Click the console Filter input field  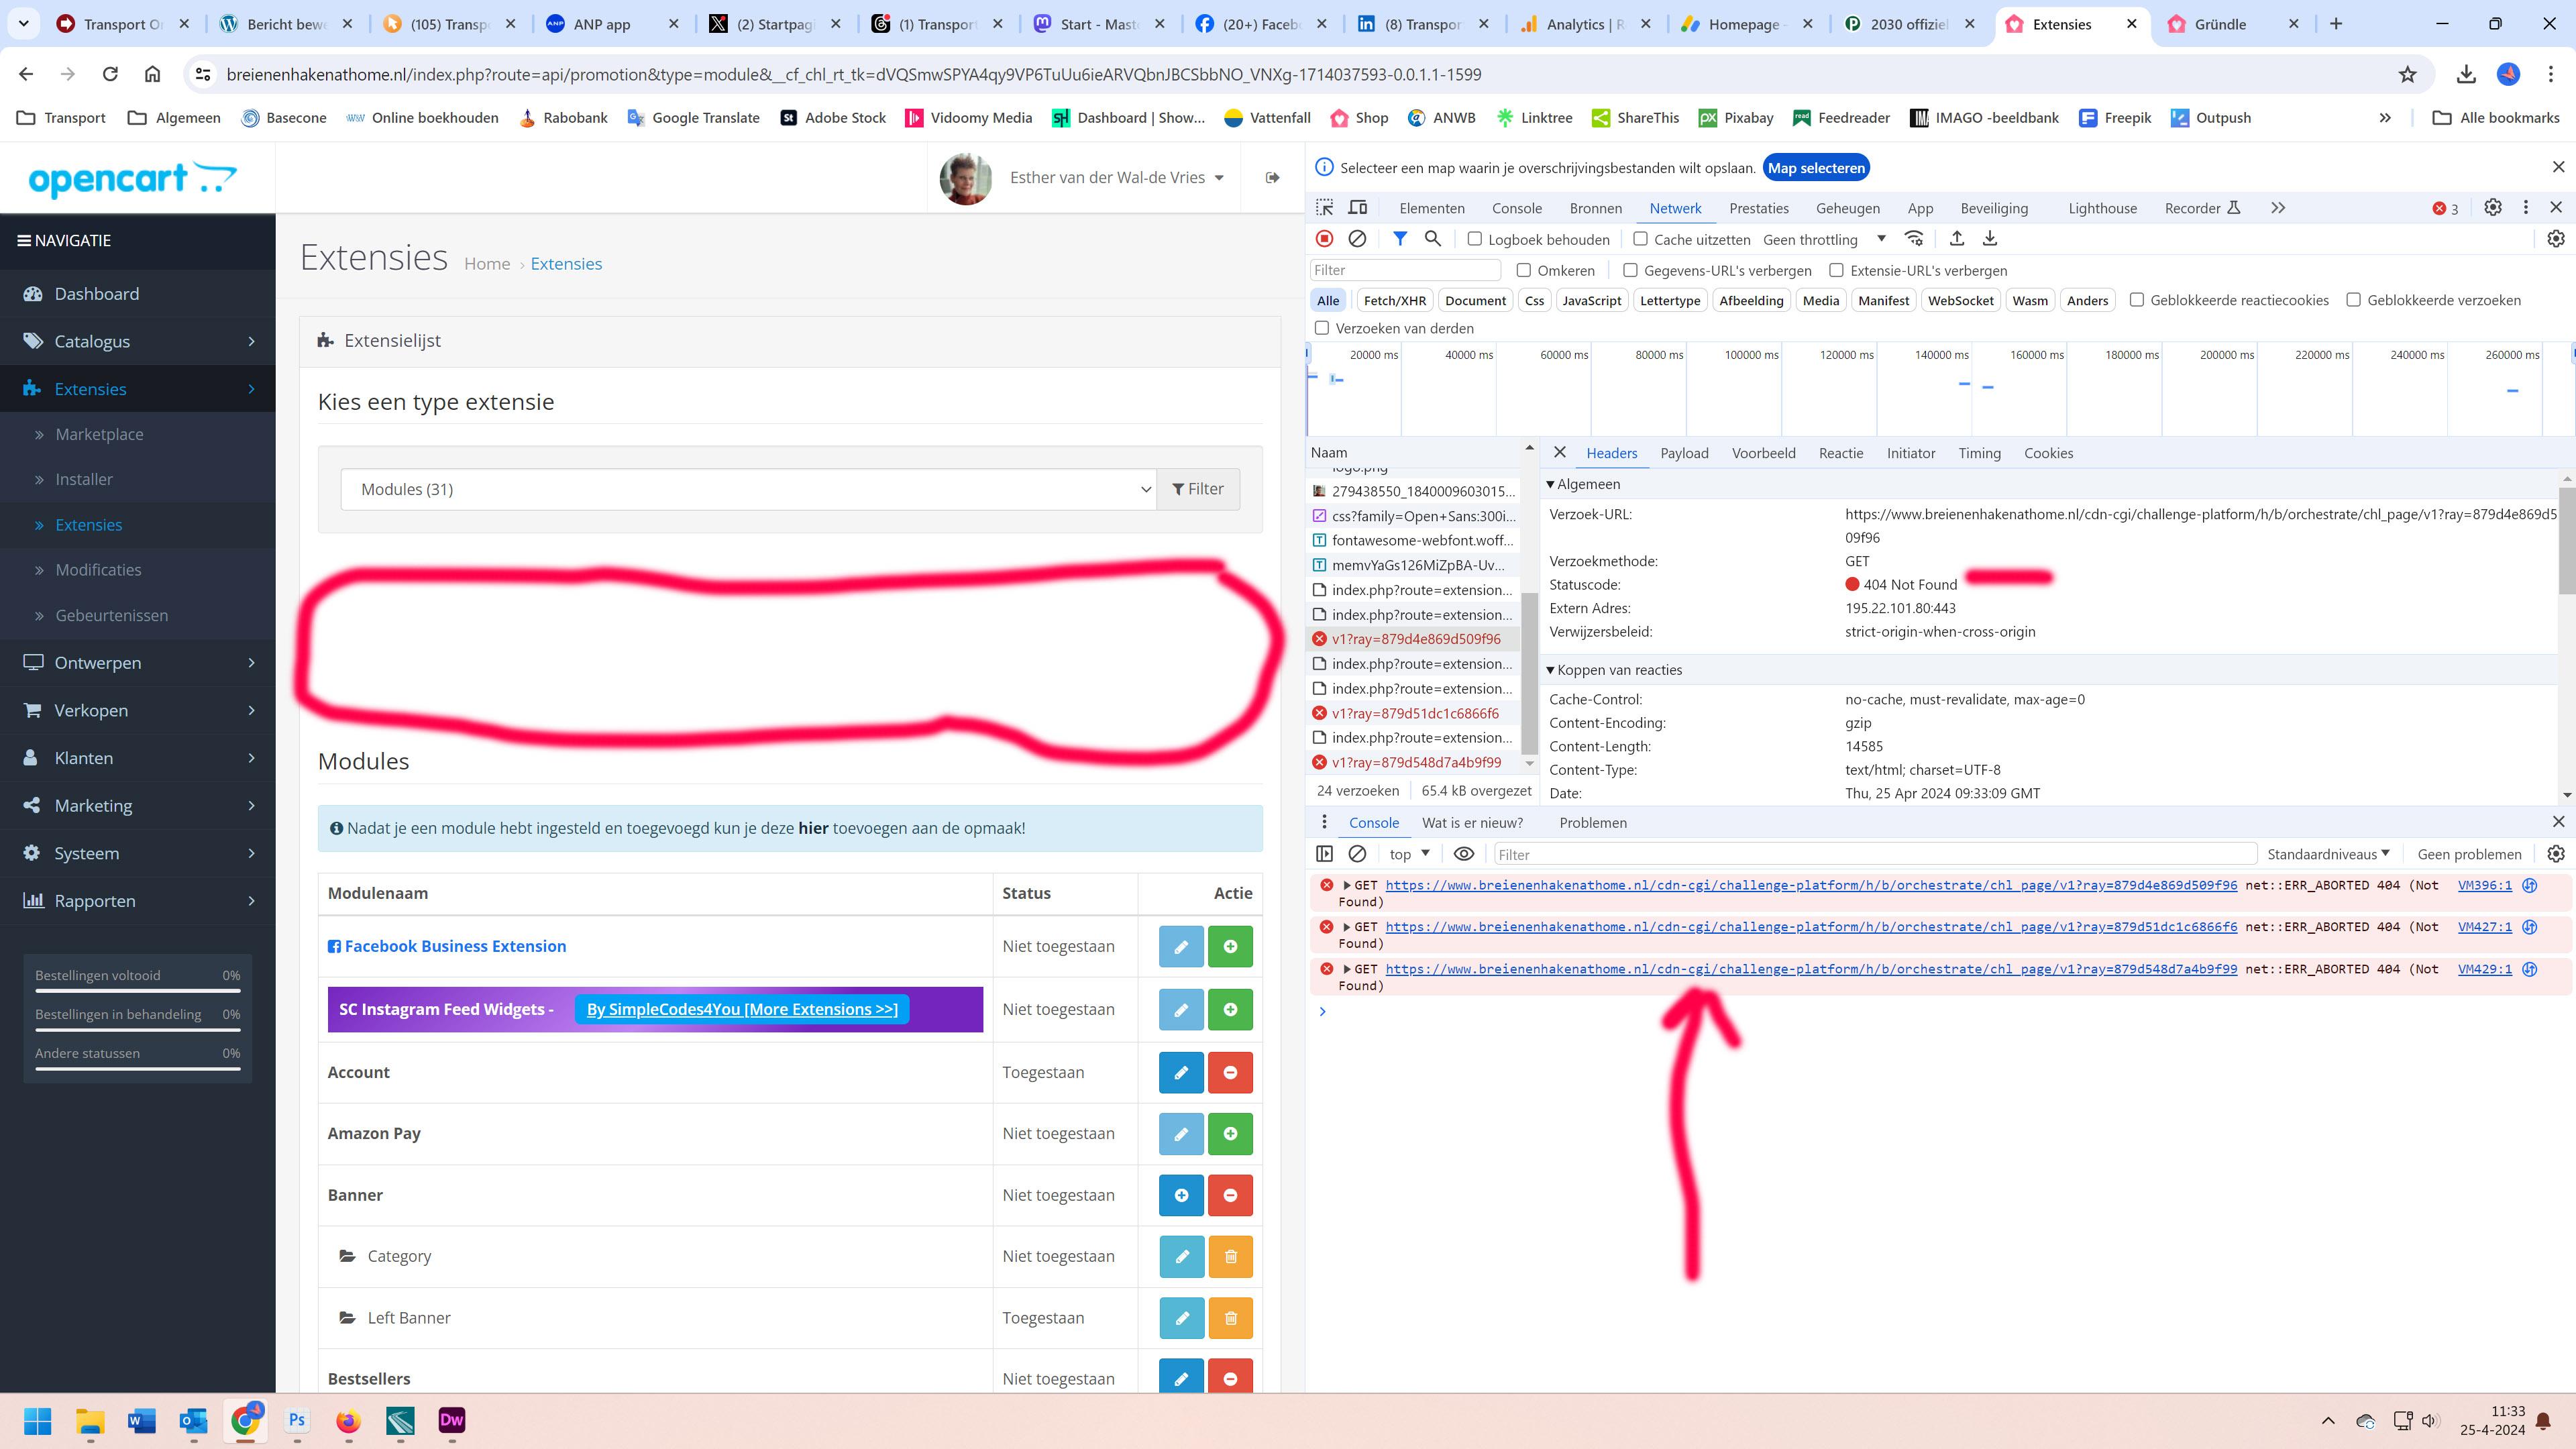(1875, 854)
